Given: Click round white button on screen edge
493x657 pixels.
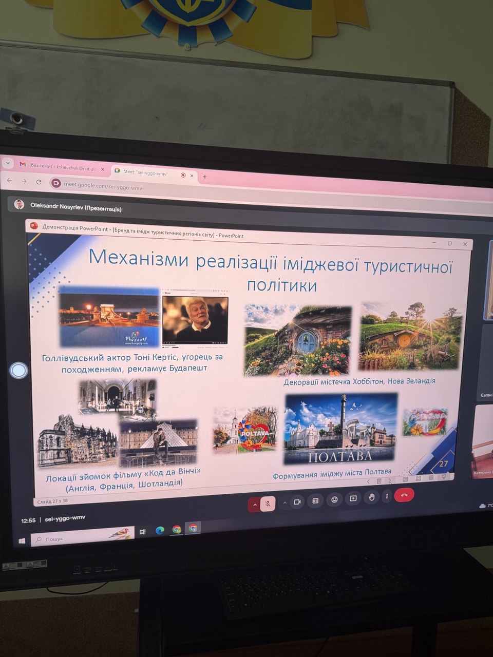Looking at the screenshot, I should point(19,370).
